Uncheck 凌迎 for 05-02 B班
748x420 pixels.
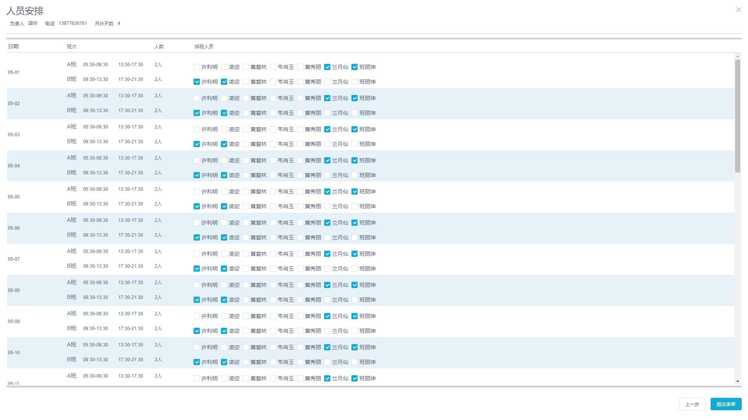(x=224, y=113)
